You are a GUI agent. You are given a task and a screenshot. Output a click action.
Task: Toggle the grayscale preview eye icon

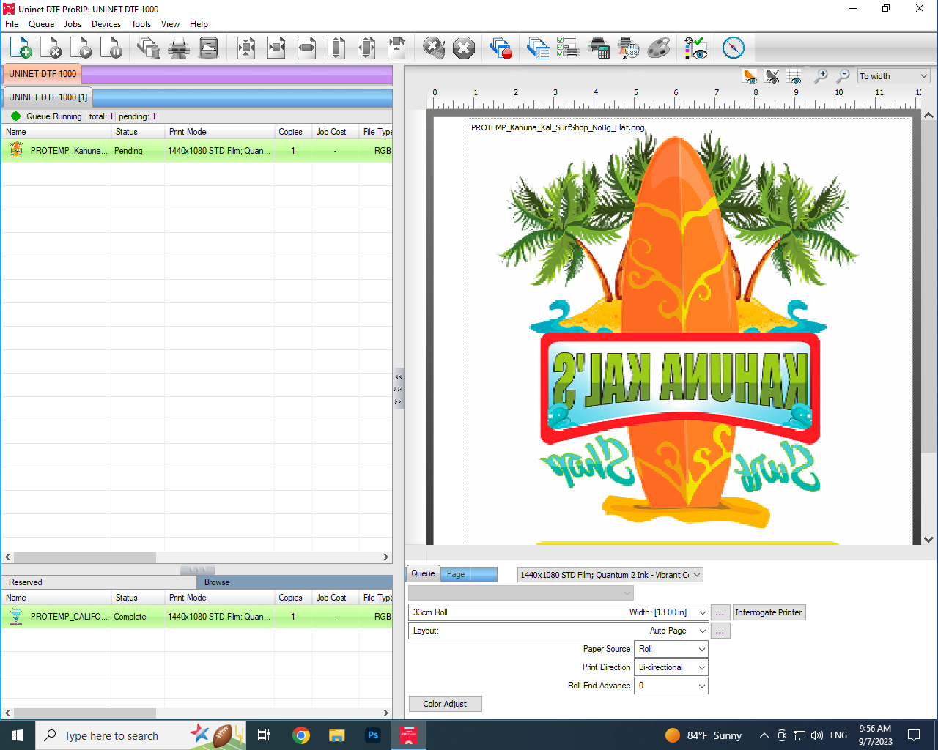tap(771, 76)
